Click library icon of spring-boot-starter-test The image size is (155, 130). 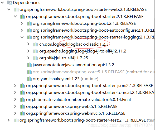[16, 120]
